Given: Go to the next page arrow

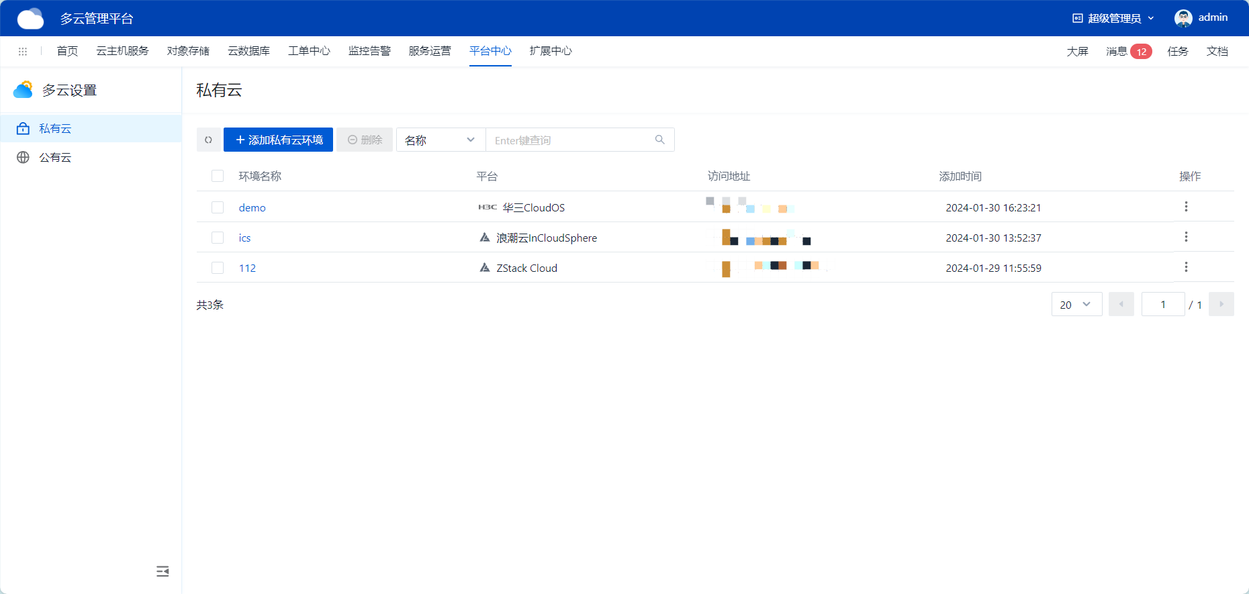Looking at the screenshot, I should 1221,304.
